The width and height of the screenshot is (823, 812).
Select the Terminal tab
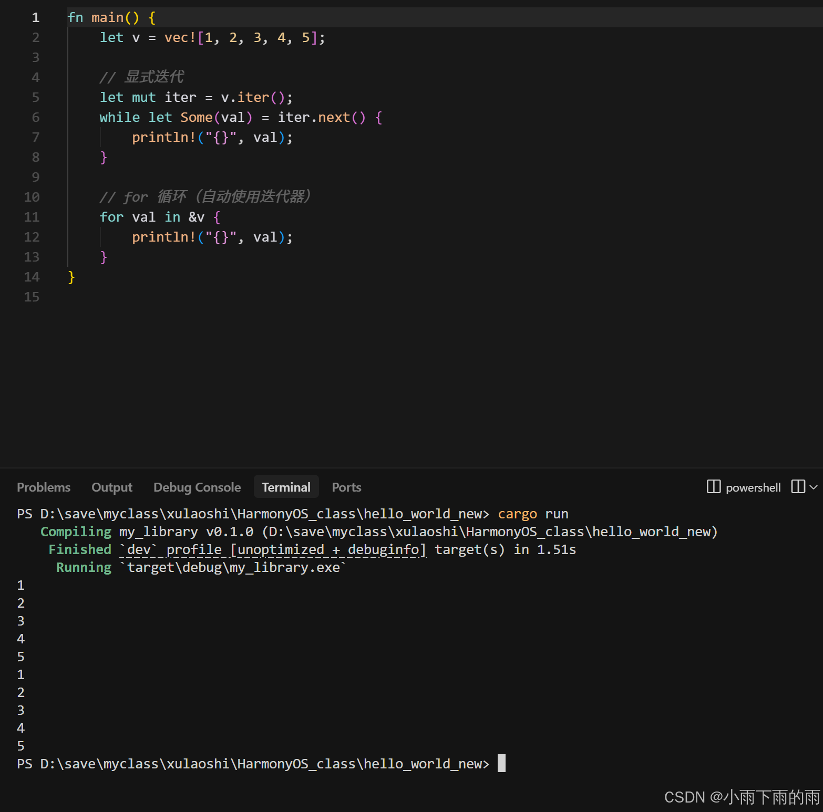click(286, 487)
